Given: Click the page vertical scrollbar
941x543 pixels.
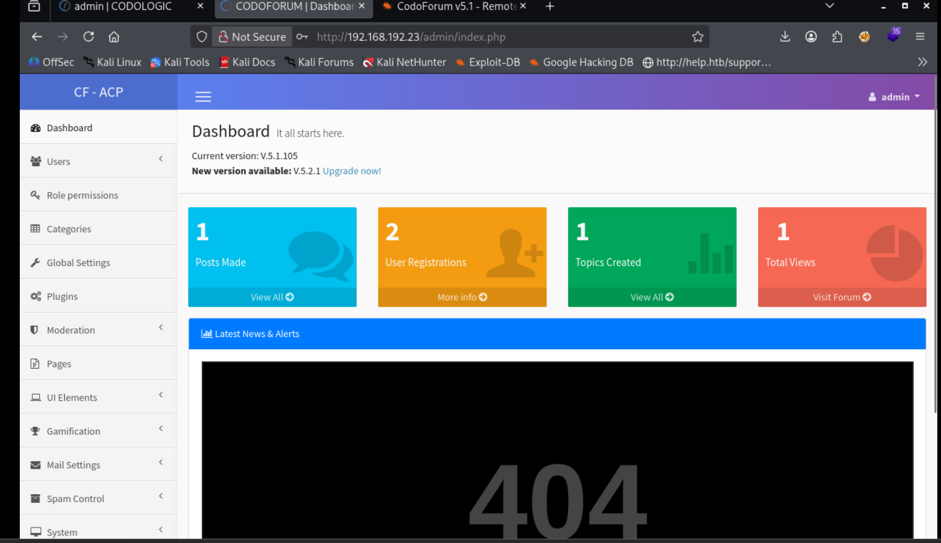Looking at the screenshot, I should coord(936,247).
